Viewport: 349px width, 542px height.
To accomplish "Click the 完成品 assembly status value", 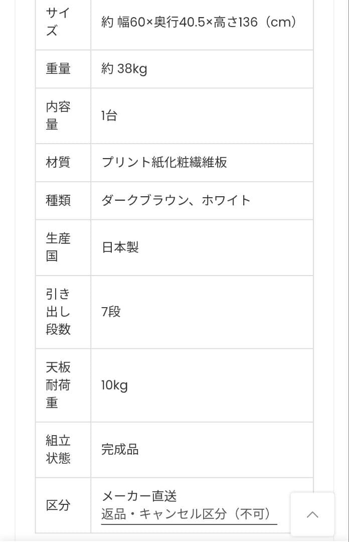I will 119,450.
